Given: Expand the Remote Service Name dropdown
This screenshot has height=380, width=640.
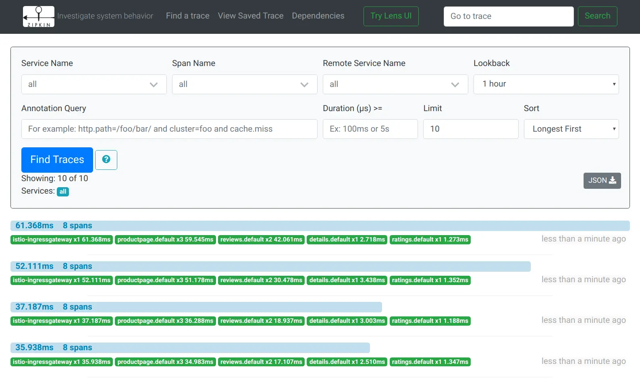Looking at the screenshot, I should point(395,85).
